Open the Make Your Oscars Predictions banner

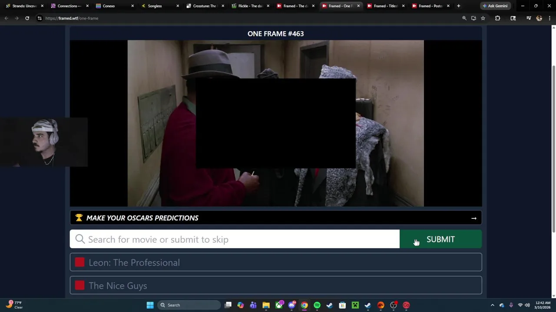(x=276, y=218)
